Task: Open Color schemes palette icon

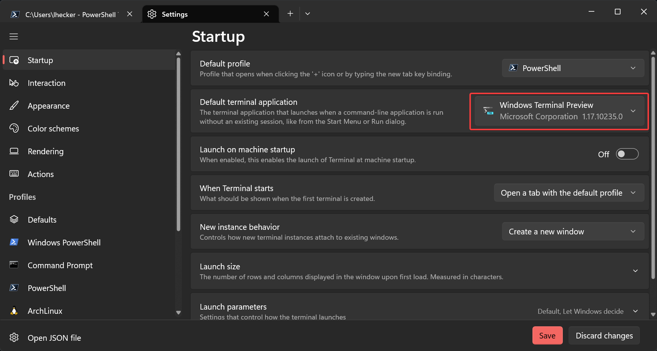Action: (x=14, y=128)
